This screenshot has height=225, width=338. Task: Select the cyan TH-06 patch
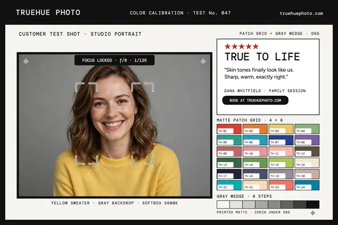[255, 140]
